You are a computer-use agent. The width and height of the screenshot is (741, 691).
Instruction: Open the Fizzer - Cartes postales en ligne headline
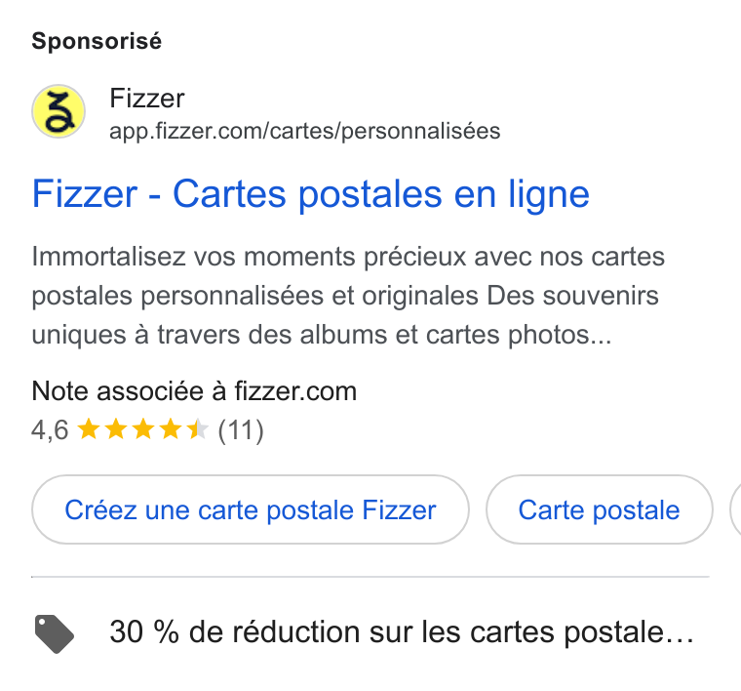coord(310,194)
